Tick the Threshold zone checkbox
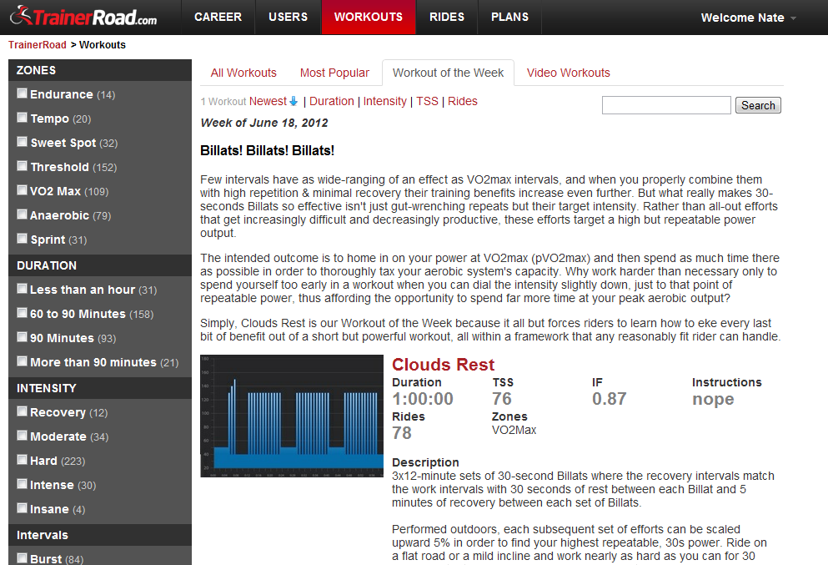 tap(23, 166)
